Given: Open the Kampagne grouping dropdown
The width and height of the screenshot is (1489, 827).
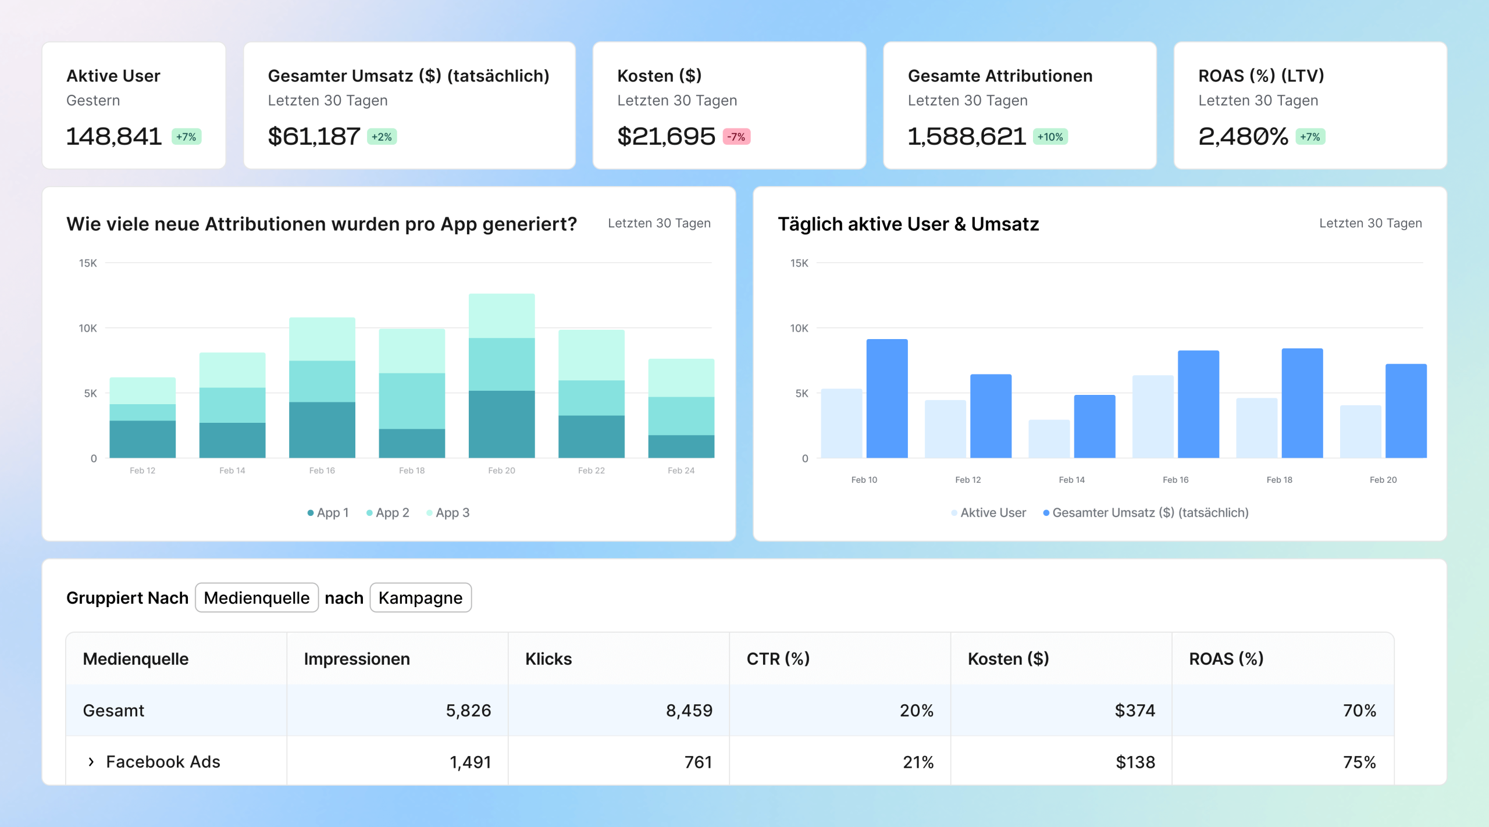Looking at the screenshot, I should (420, 598).
